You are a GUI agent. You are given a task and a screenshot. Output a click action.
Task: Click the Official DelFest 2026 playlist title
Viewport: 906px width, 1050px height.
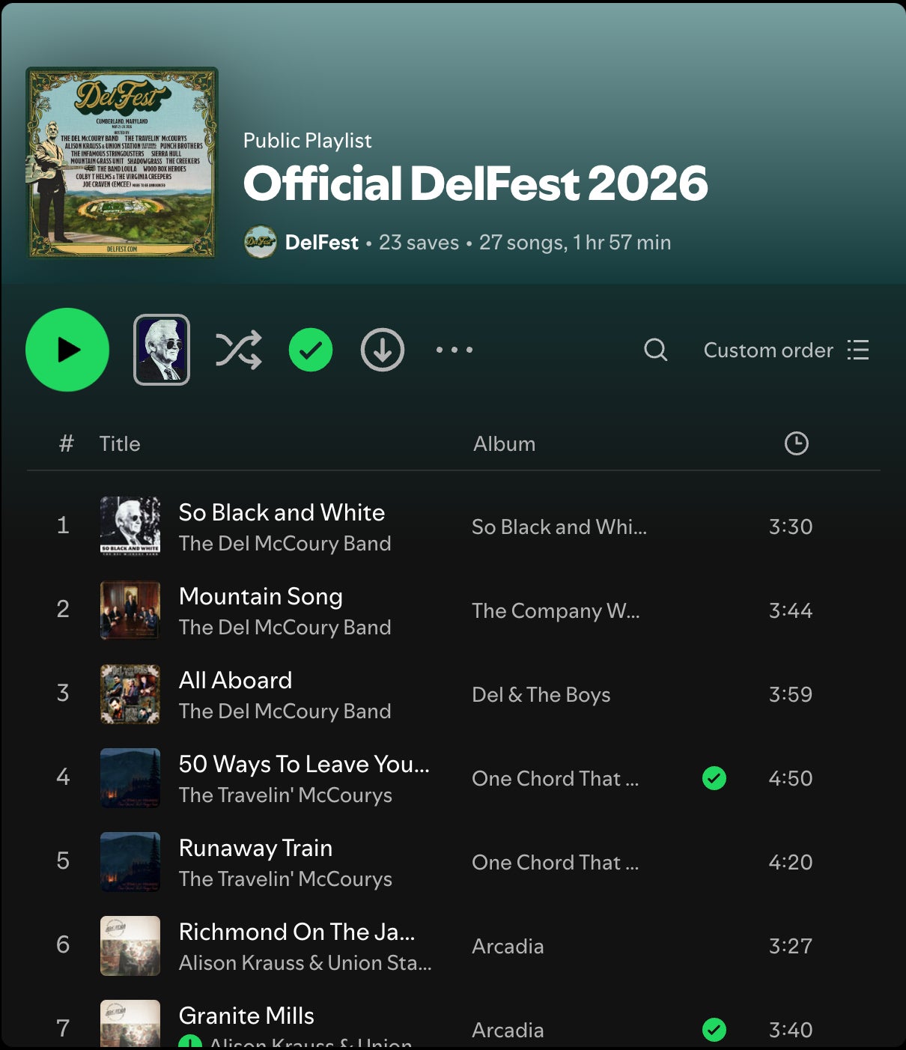pyautogui.click(x=475, y=183)
